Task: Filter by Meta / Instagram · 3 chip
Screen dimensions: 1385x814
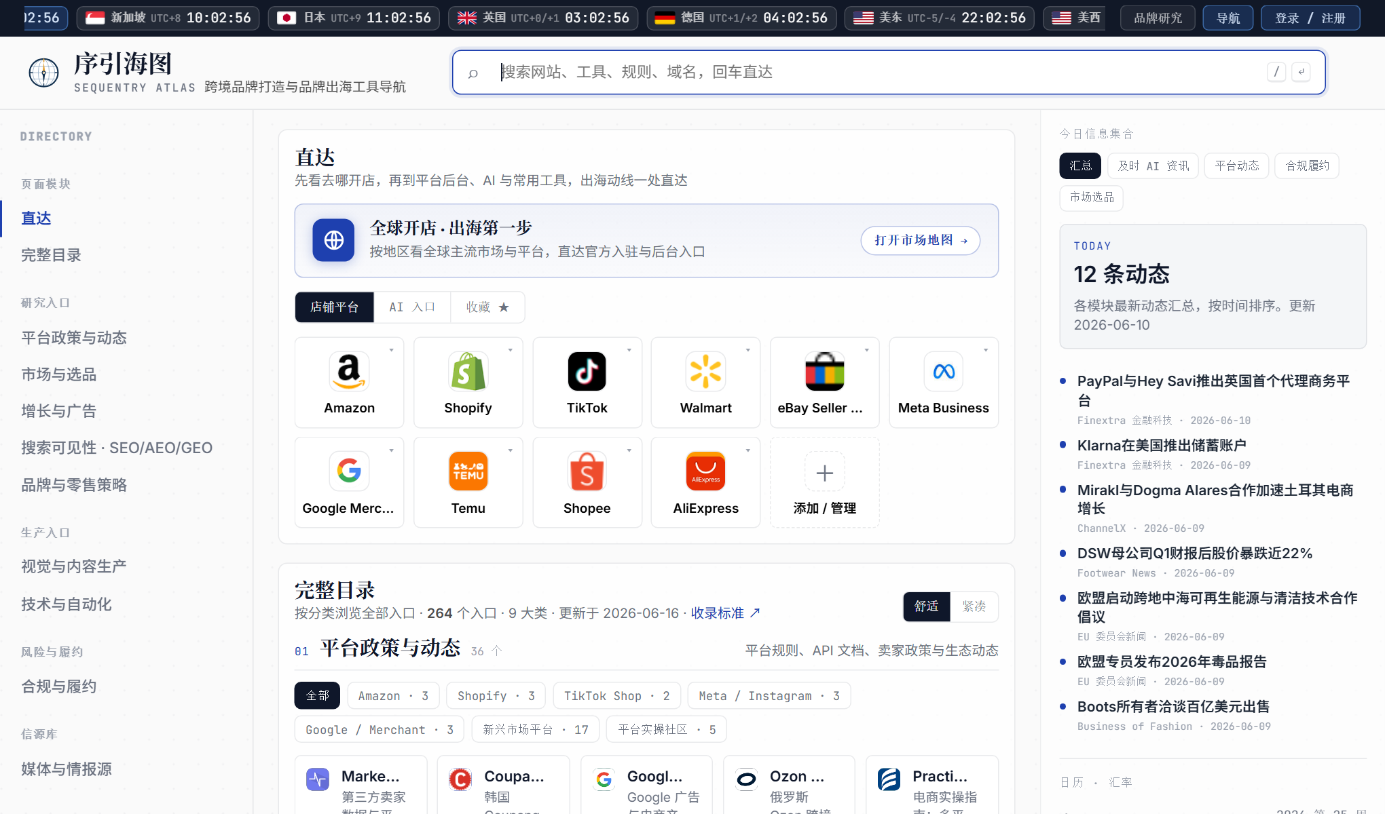Action: pyautogui.click(x=769, y=695)
